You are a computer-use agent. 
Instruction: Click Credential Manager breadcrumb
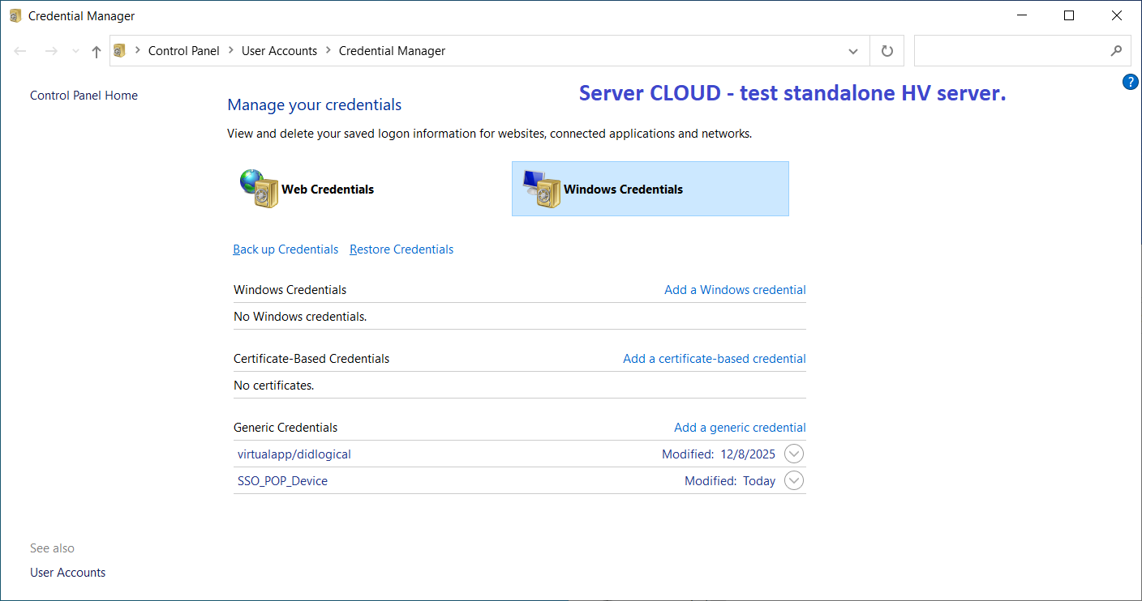tap(393, 51)
